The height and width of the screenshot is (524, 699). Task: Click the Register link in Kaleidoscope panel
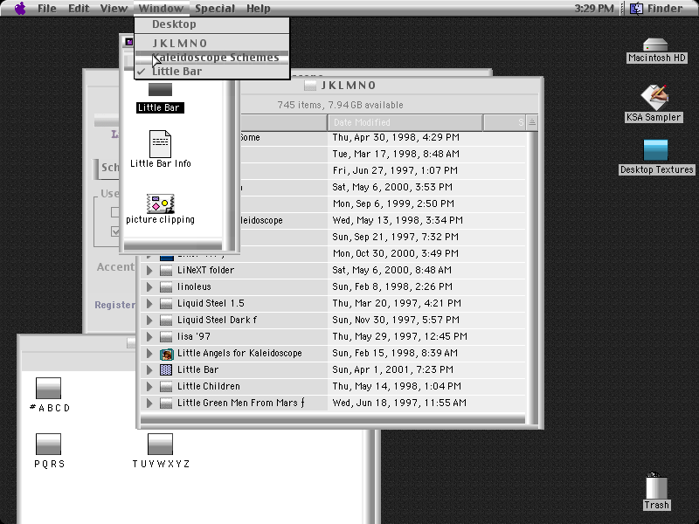pos(115,305)
